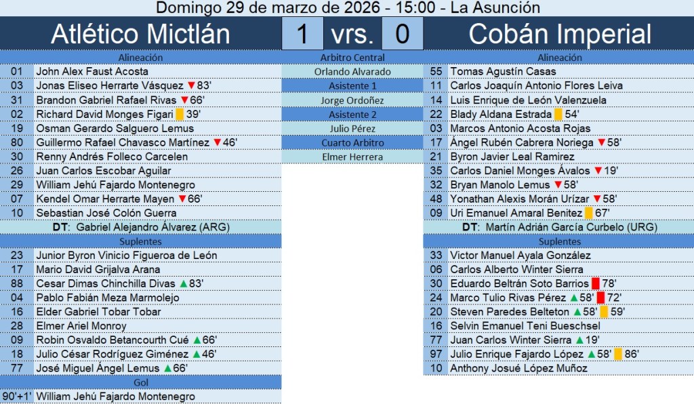Screen dimensions: 694x404
Task: Click red arrow beside Carlos Daniel Monges Ávalos
Action: click(x=598, y=171)
